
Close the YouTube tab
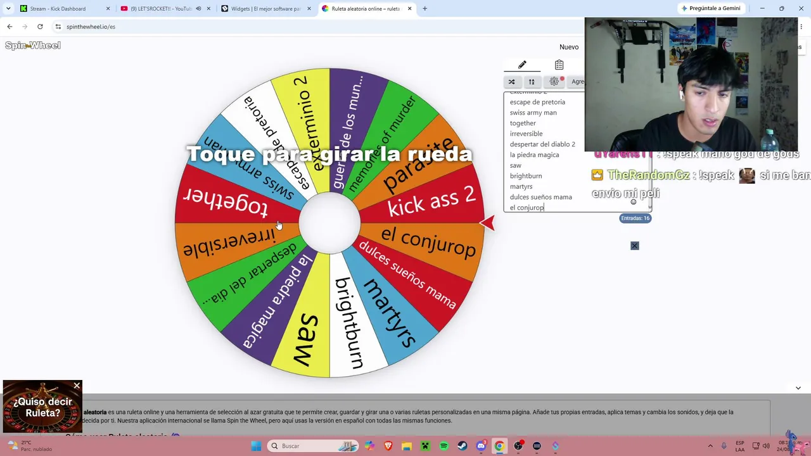[x=208, y=9]
